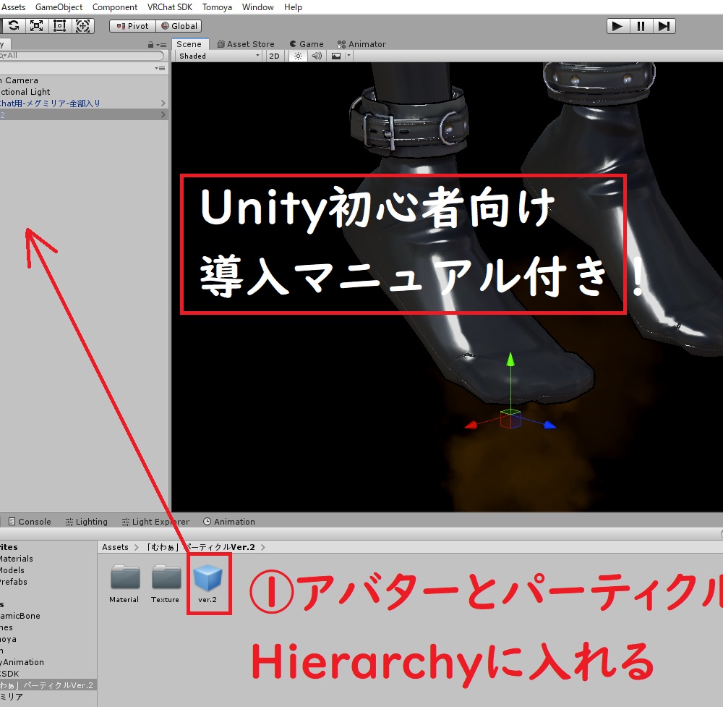Select the Scale tool in the toolbar

coord(36,25)
